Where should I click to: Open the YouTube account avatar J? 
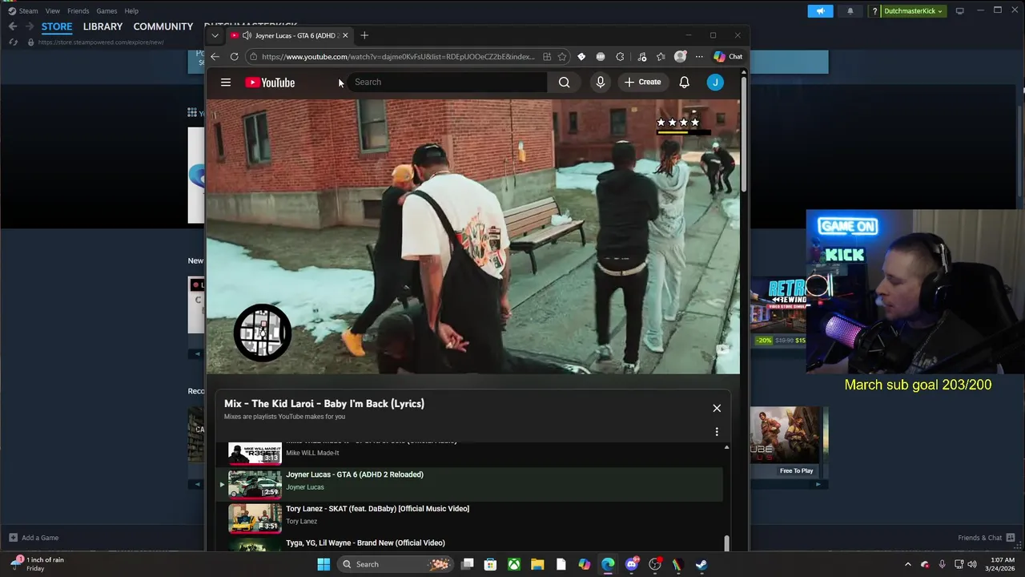(715, 82)
